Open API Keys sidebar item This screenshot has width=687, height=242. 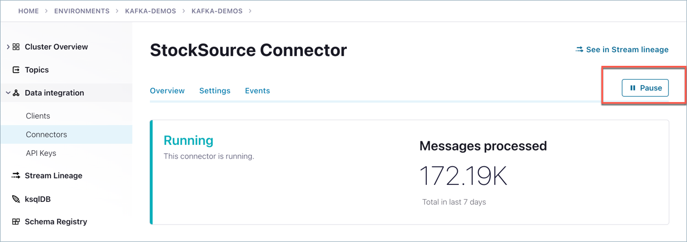point(41,153)
